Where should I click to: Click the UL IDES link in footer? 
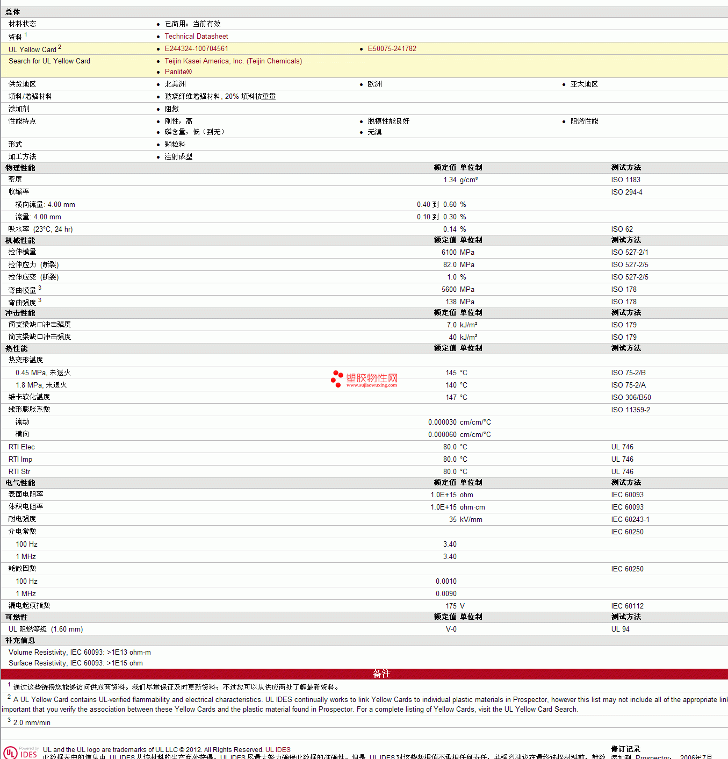[278, 749]
